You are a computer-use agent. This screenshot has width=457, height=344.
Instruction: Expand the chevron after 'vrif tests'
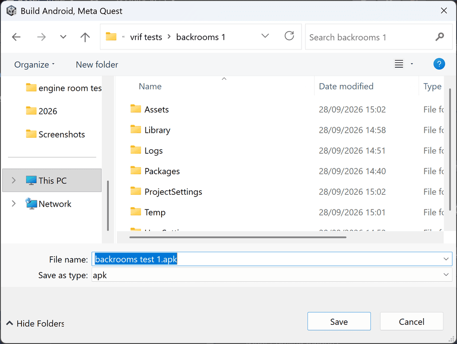tap(169, 37)
